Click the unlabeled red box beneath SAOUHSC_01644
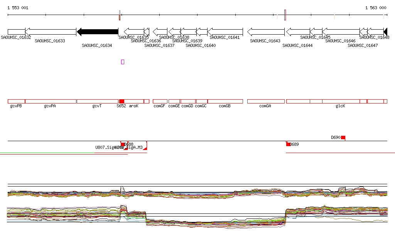395x235 pixels. tap(298, 102)
